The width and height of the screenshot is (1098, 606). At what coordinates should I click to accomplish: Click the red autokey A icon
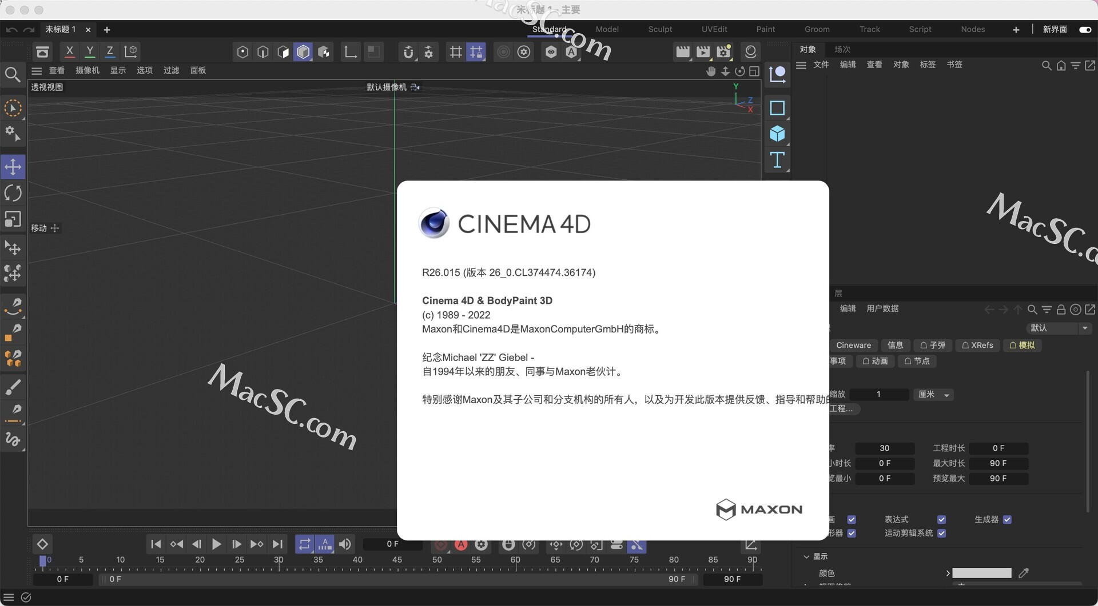point(461,545)
